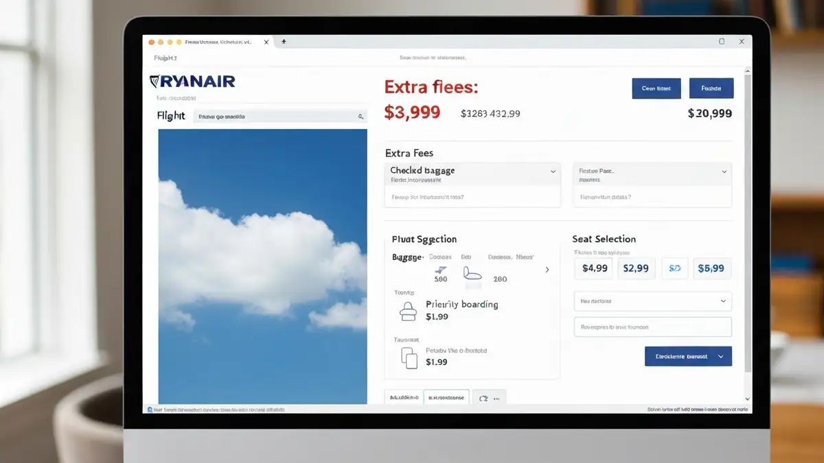The width and height of the screenshot is (824, 463).
Task: Click the right arrow in baggage row
Action: (x=547, y=270)
